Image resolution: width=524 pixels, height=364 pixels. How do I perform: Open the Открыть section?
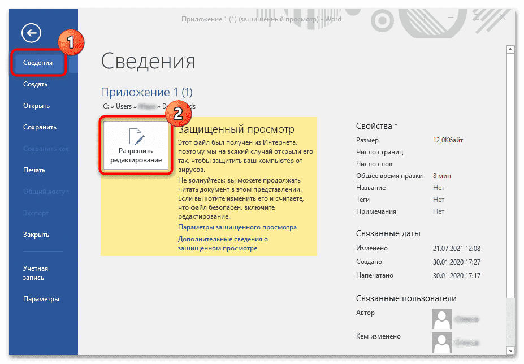pyautogui.click(x=36, y=105)
